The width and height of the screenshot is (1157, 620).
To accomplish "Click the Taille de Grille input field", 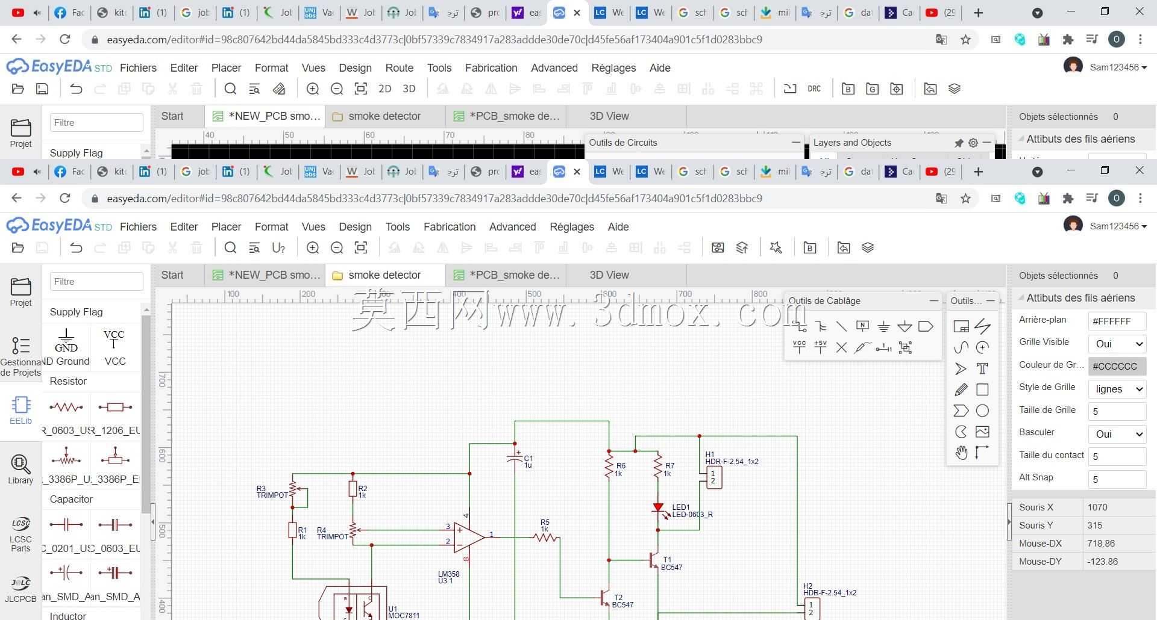I will tap(1117, 411).
